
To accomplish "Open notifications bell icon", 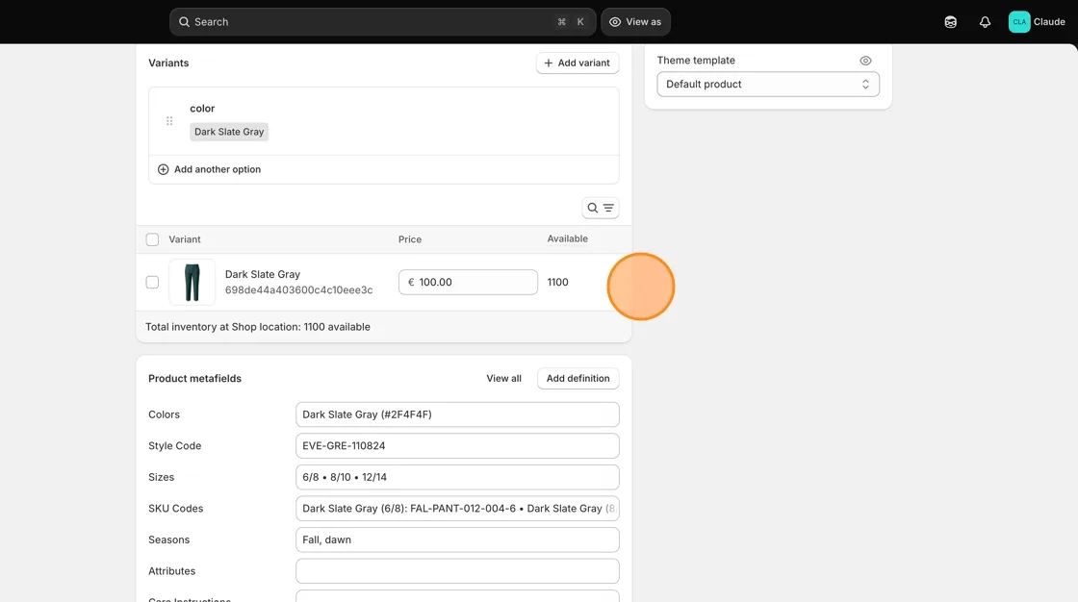I will pyautogui.click(x=985, y=22).
